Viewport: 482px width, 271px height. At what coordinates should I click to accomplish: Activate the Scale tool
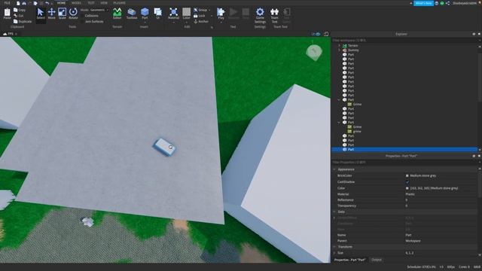[x=62, y=14]
